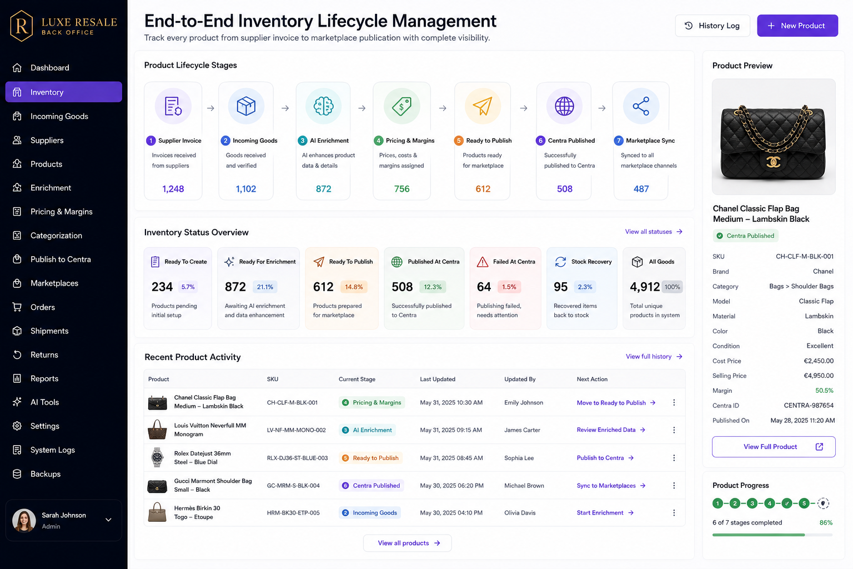Click View full history link
This screenshot has height=569, width=853.
click(x=654, y=357)
